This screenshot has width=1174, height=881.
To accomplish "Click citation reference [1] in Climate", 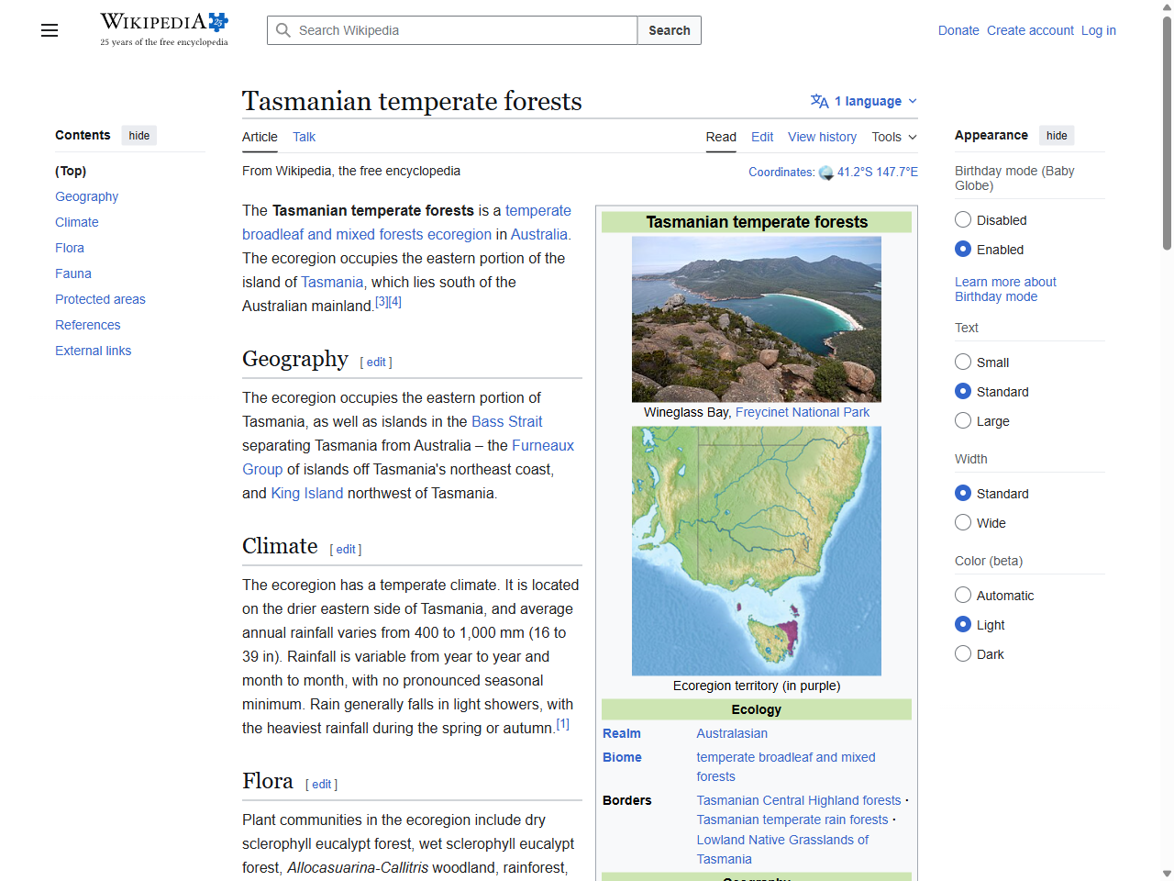I will [563, 724].
